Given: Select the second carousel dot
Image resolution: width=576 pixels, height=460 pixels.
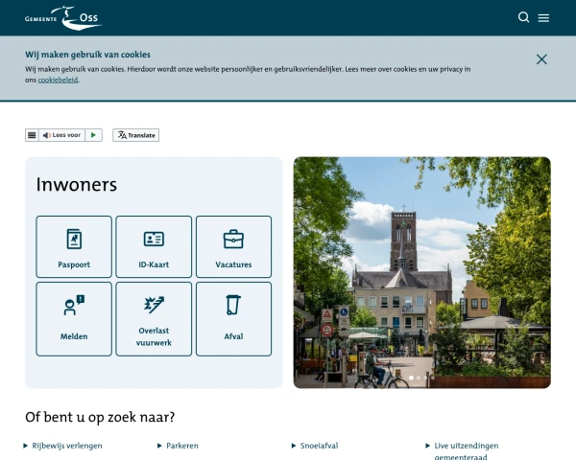Looking at the screenshot, I should coord(419,378).
